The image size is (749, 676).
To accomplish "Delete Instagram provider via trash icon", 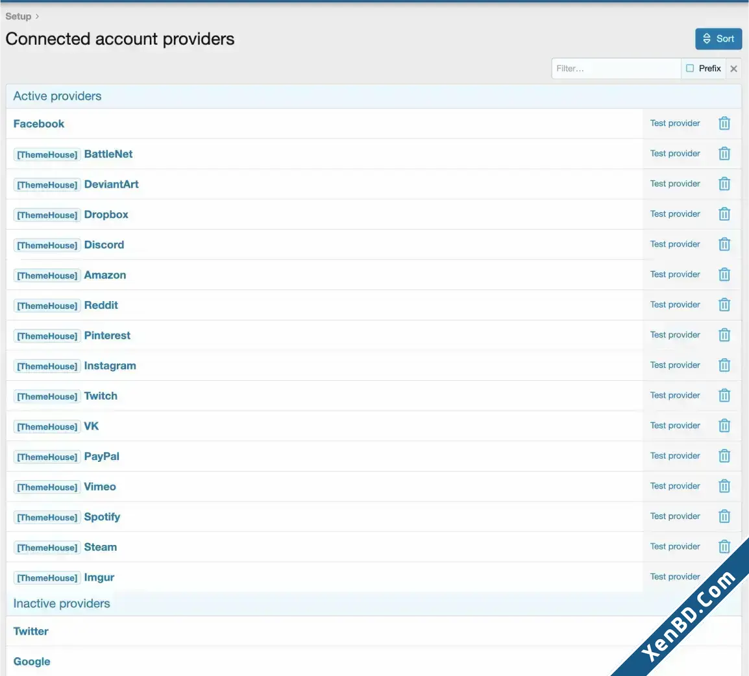I will [724, 365].
